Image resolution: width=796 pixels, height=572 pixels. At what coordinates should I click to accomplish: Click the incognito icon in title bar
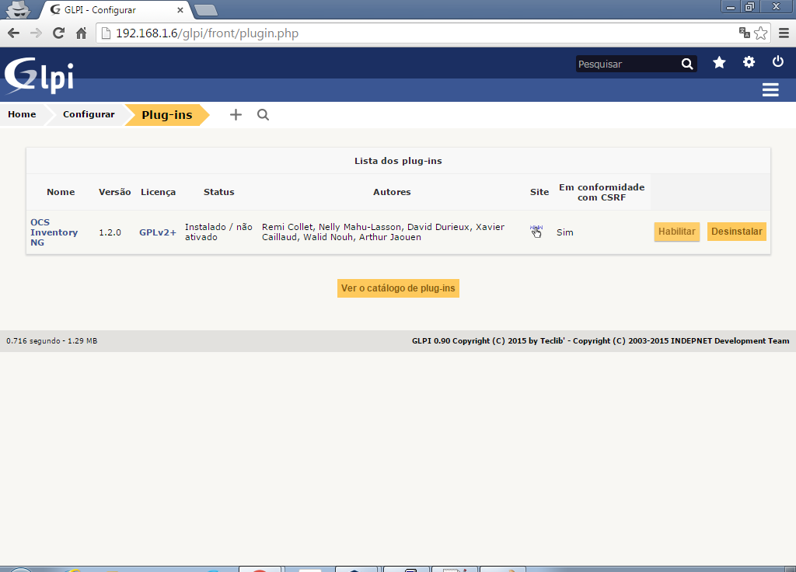[19, 9]
